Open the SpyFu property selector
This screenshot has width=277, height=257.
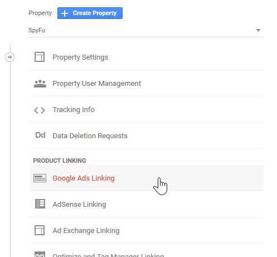145,31
